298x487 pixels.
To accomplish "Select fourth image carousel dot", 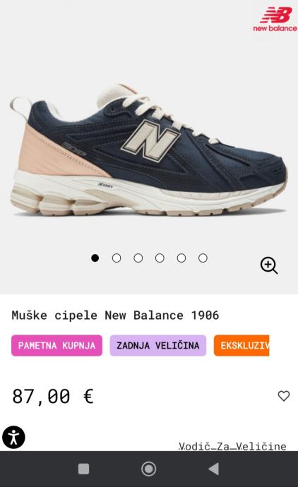I will 160,258.
